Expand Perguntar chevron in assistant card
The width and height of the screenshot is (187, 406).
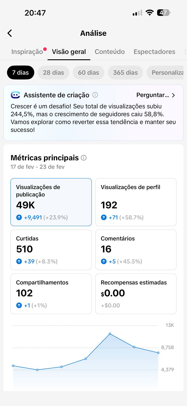pyautogui.click(x=173, y=95)
